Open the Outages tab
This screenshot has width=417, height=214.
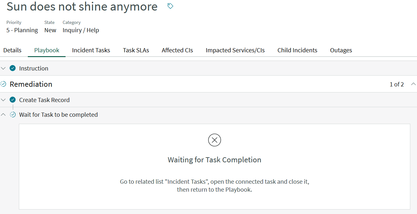341,50
